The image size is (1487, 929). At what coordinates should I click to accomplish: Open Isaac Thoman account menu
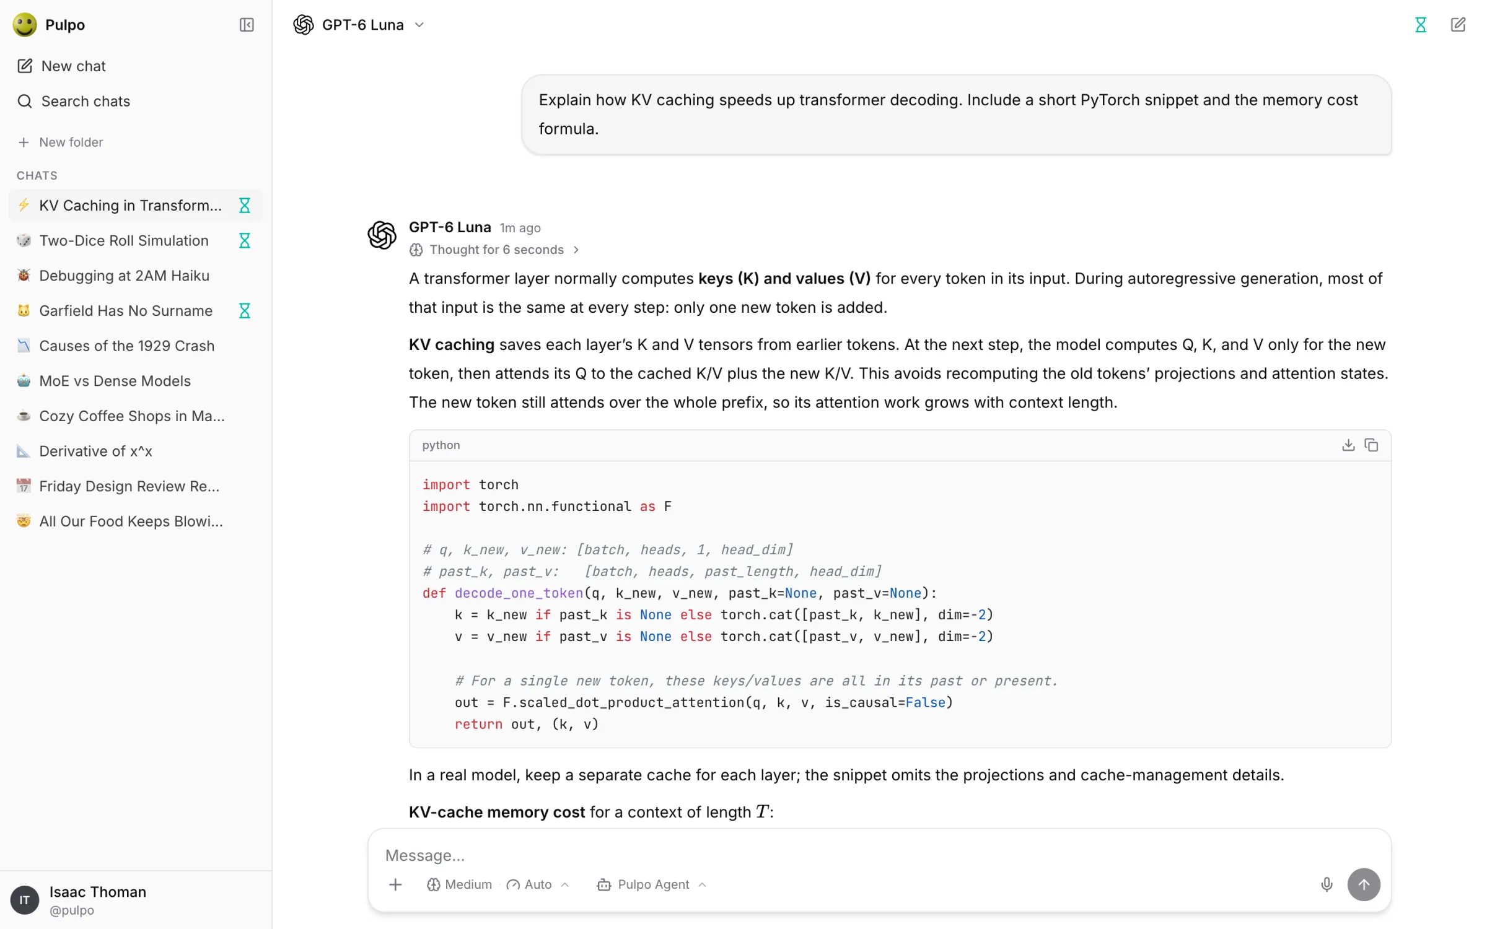click(x=135, y=900)
